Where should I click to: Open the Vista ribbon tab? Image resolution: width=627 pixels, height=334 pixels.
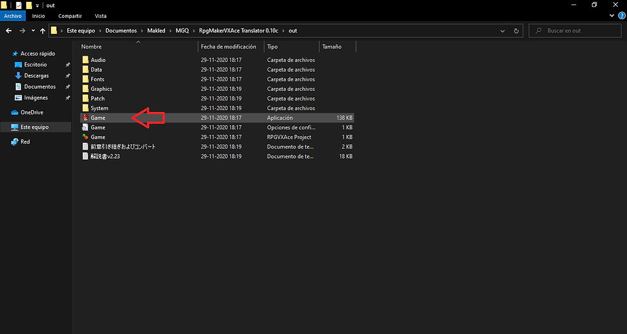click(x=101, y=16)
